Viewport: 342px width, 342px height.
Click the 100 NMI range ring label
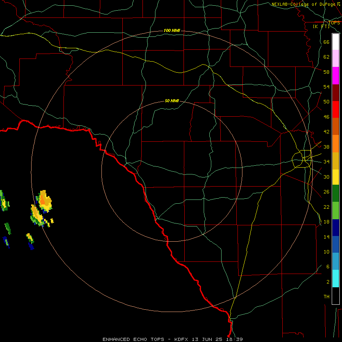tap(172, 30)
